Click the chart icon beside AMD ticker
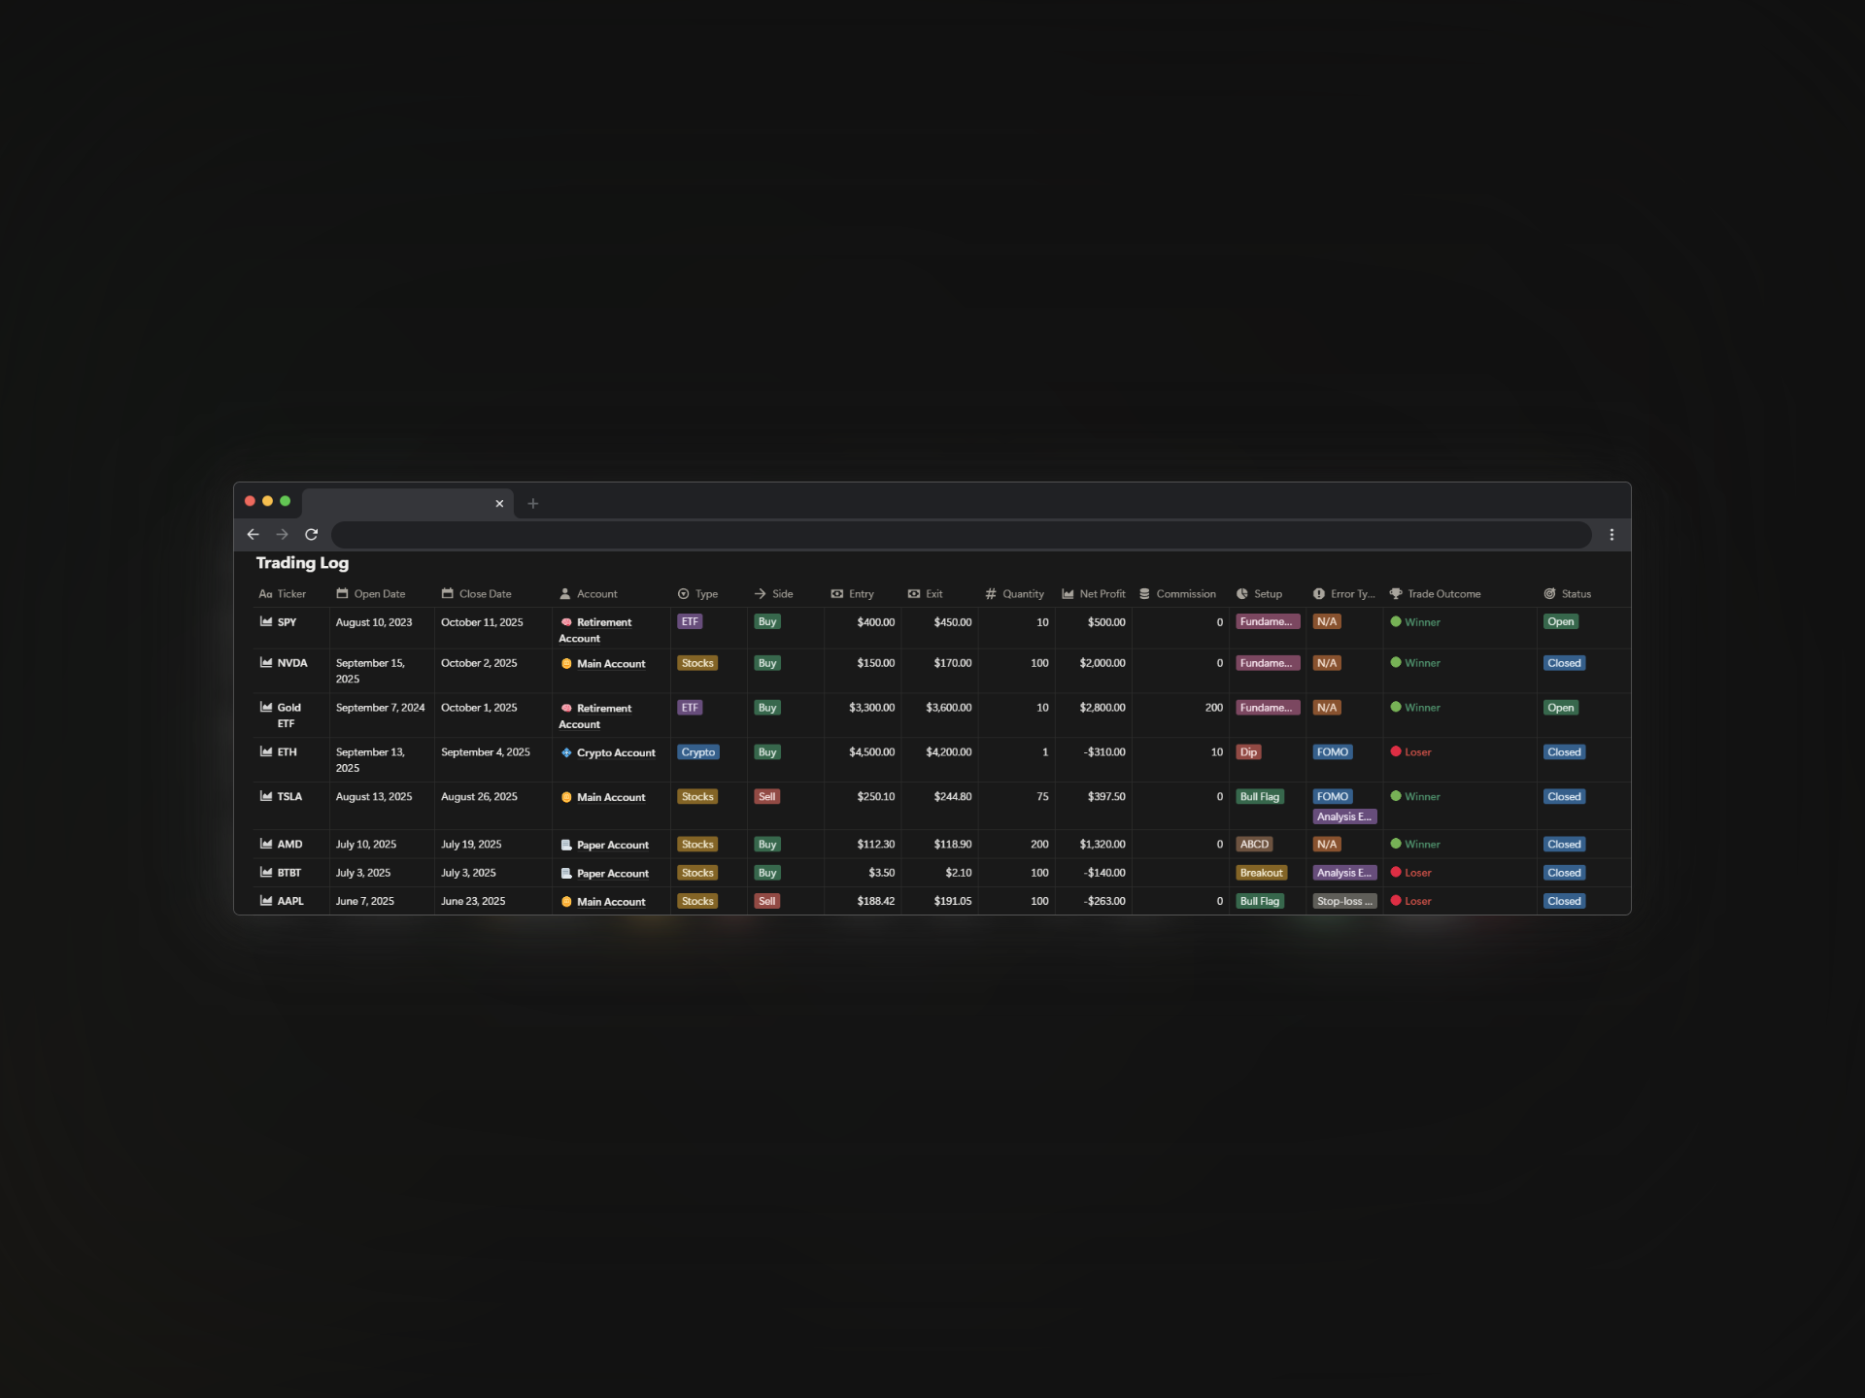Viewport: 1865px width, 1398px height. click(266, 844)
